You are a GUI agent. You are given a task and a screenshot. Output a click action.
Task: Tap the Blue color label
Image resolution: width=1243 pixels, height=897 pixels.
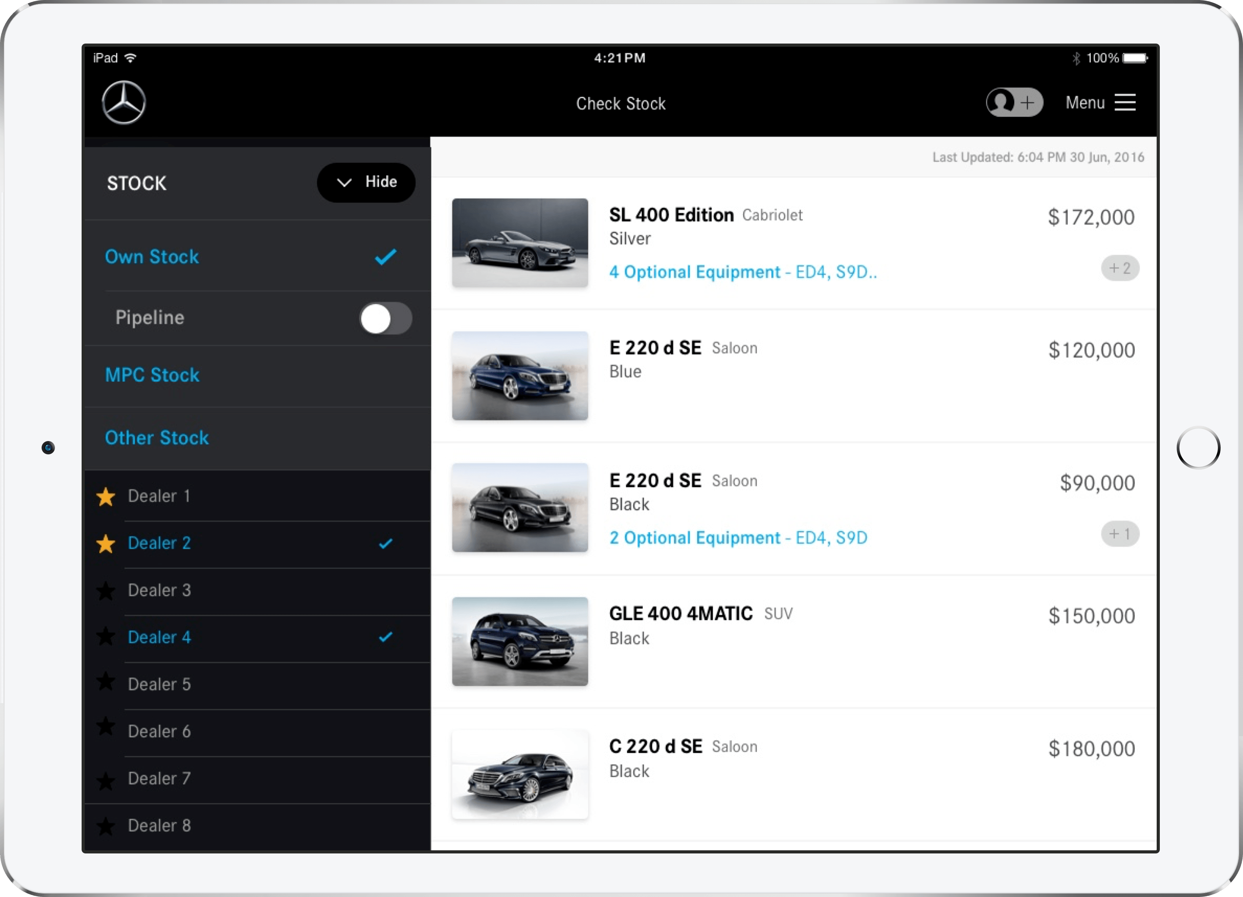pos(625,372)
